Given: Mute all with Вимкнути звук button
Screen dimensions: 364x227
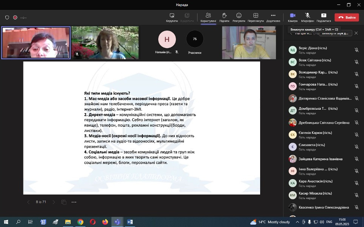Looking at the screenshot, I should coord(336,33).
